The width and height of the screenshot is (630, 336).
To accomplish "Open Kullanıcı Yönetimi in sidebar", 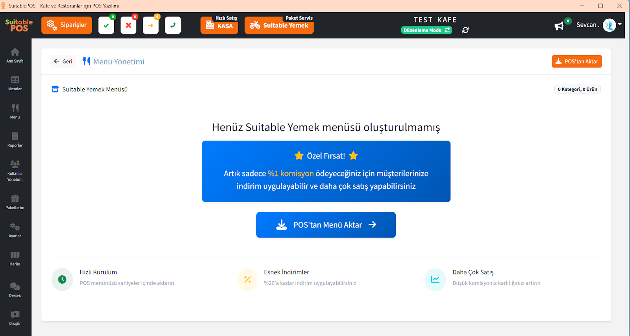I will 15,170.
